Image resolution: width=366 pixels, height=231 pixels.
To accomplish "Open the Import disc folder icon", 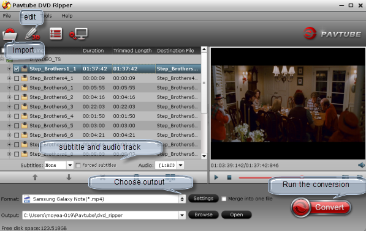I will [x=10, y=34].
